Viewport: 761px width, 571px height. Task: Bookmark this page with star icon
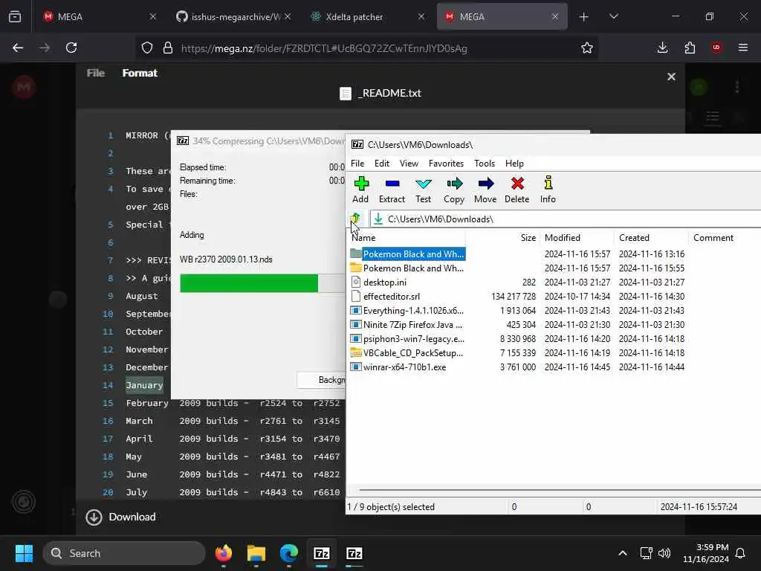click(x=587, y=48)
